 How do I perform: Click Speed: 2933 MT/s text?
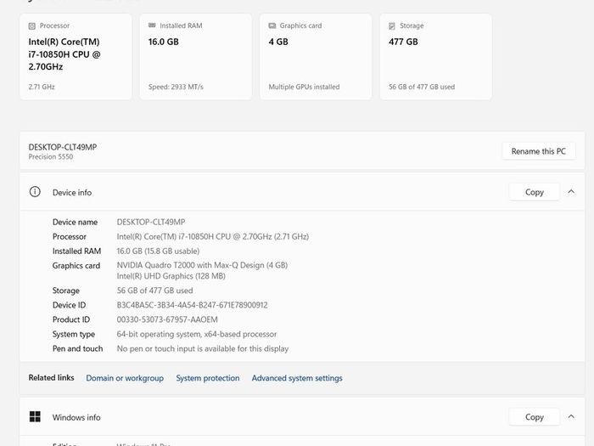pyautogui.click(x=176, y=87)
